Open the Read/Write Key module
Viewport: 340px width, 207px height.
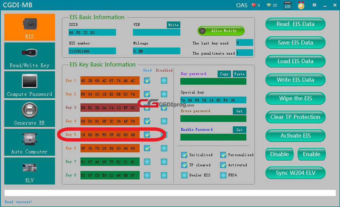click(x=29, y=56)
